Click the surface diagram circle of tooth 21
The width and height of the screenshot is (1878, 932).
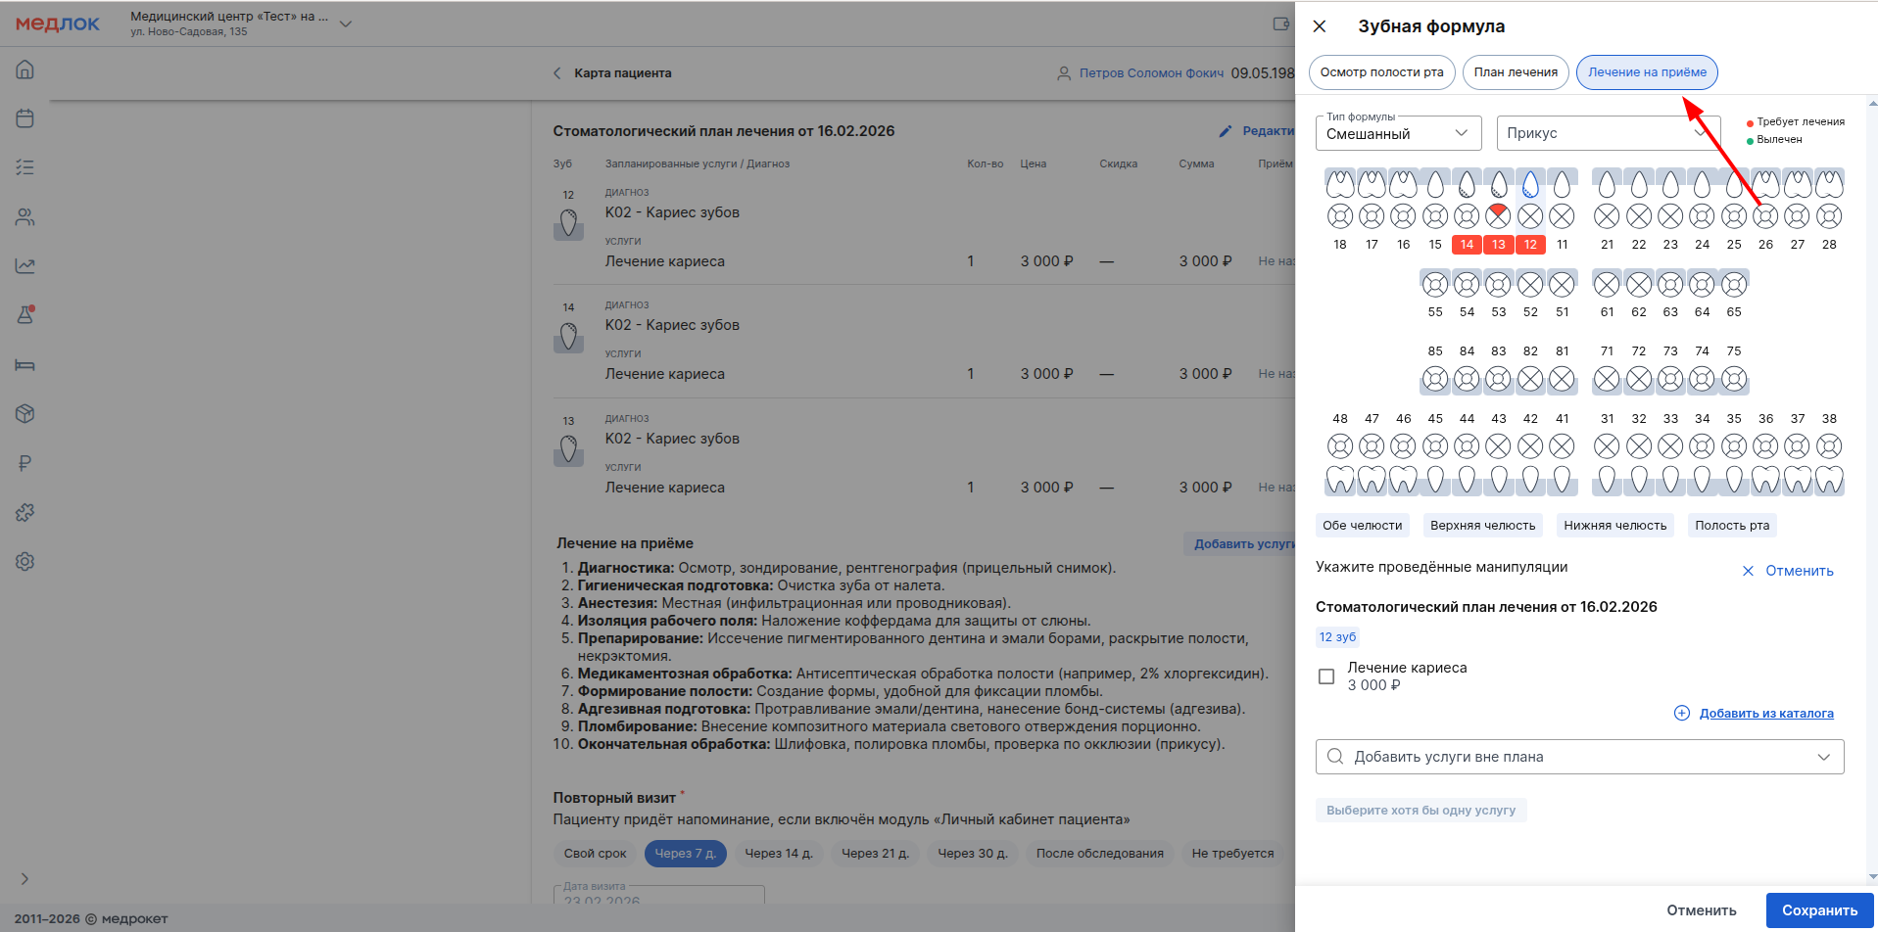coord(1607,216)
